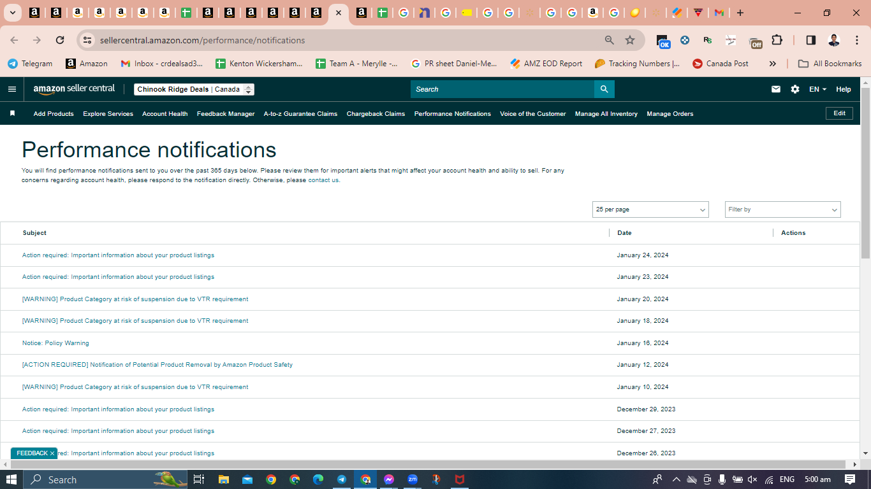Go back with the browser back arrow
This screenshot has height=489, width=871.
coord(15,40)
